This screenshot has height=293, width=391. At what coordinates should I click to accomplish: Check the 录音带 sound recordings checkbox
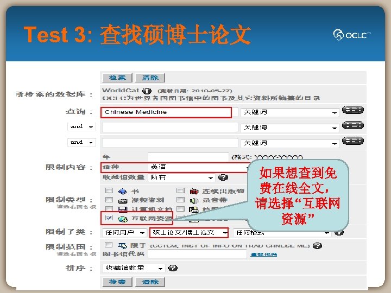[x=180, y=200]
